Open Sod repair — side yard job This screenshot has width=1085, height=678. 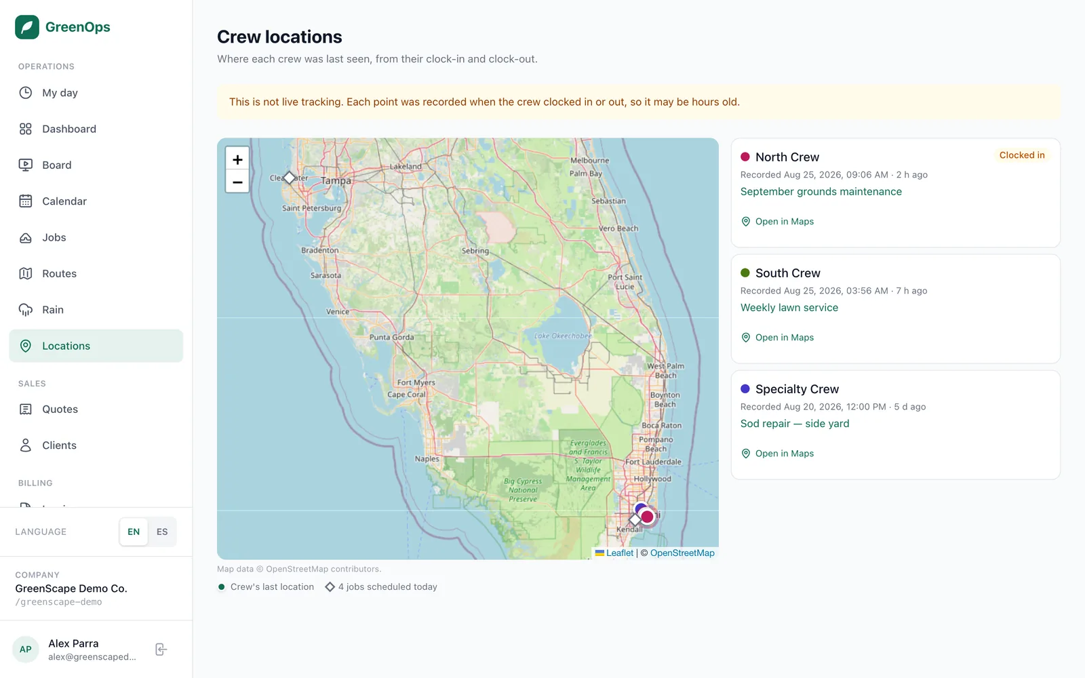click(795, 424)
